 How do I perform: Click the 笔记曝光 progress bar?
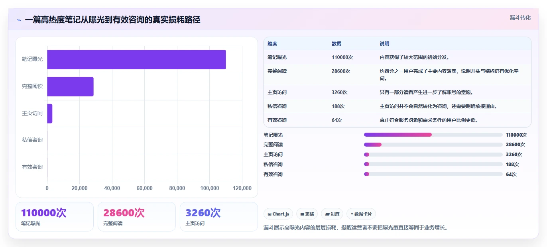click(x=433, y=135)
